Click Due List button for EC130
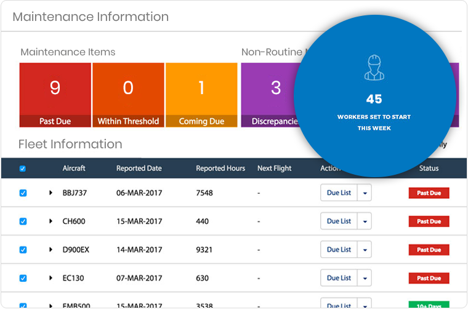The width and height of the screenshot is (468, 320). pos(339,278)
